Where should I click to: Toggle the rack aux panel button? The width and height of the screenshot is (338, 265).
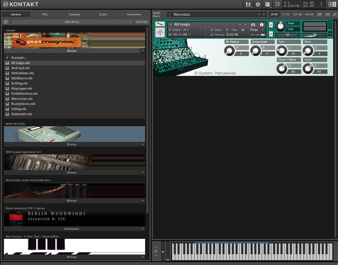(x=328, y=15)
